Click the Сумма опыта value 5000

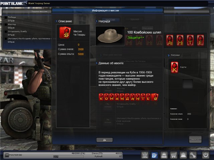(81, 54)
